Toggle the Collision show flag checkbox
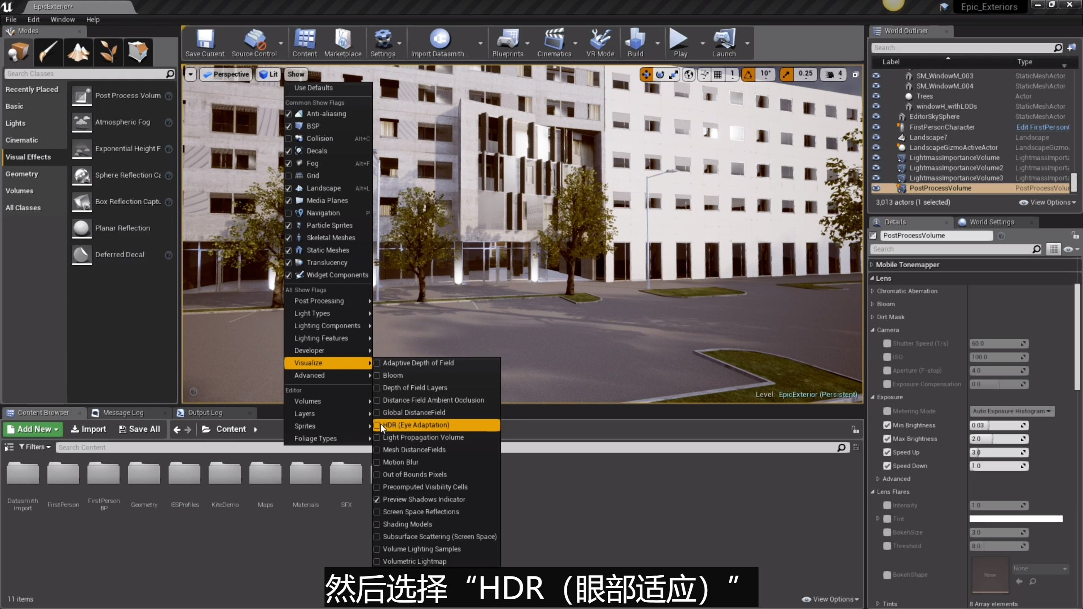The height and width of the screenshot is (609, 1083). [x=289, y=139]
